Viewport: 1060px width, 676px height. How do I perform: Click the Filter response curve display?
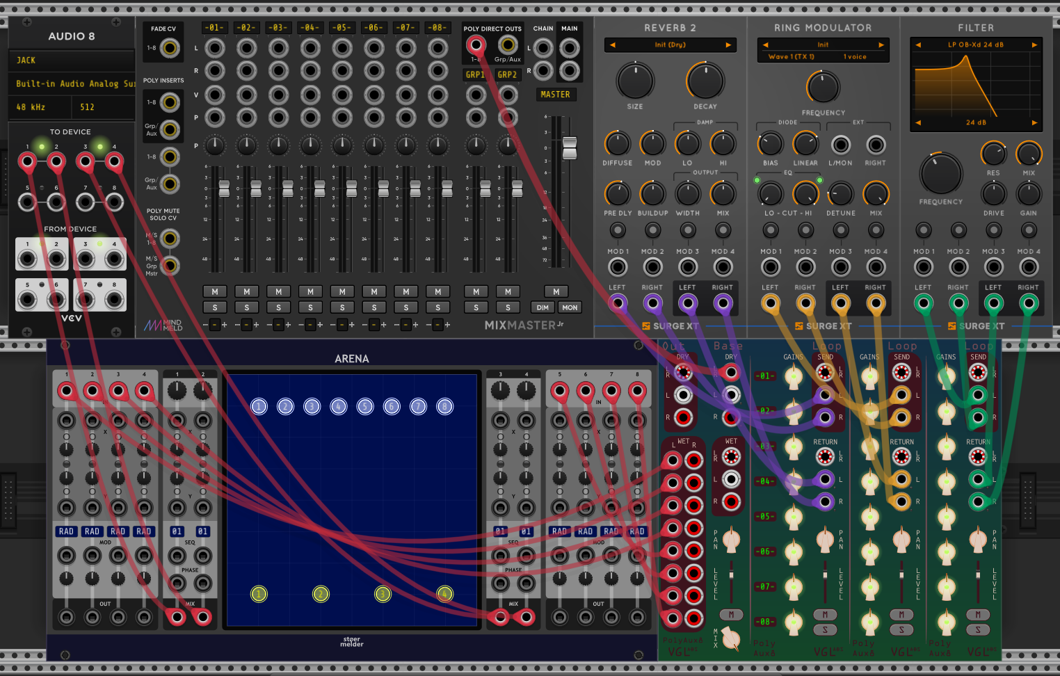coord(977,84)
